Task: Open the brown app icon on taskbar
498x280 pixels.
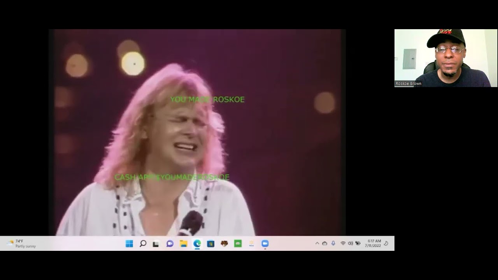Action: 224,243
